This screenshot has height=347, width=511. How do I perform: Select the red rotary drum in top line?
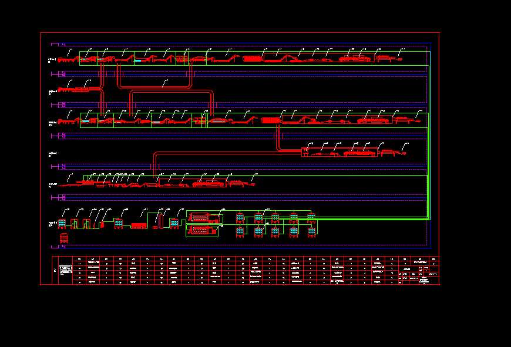[x=253, y=59]
